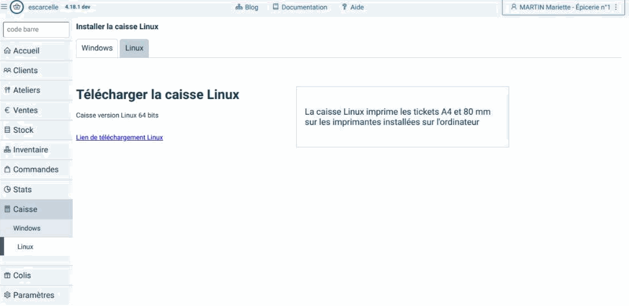This screenshot has width=629, height=306.
Task: Click the printer info box text
Action: click(398, 117)
